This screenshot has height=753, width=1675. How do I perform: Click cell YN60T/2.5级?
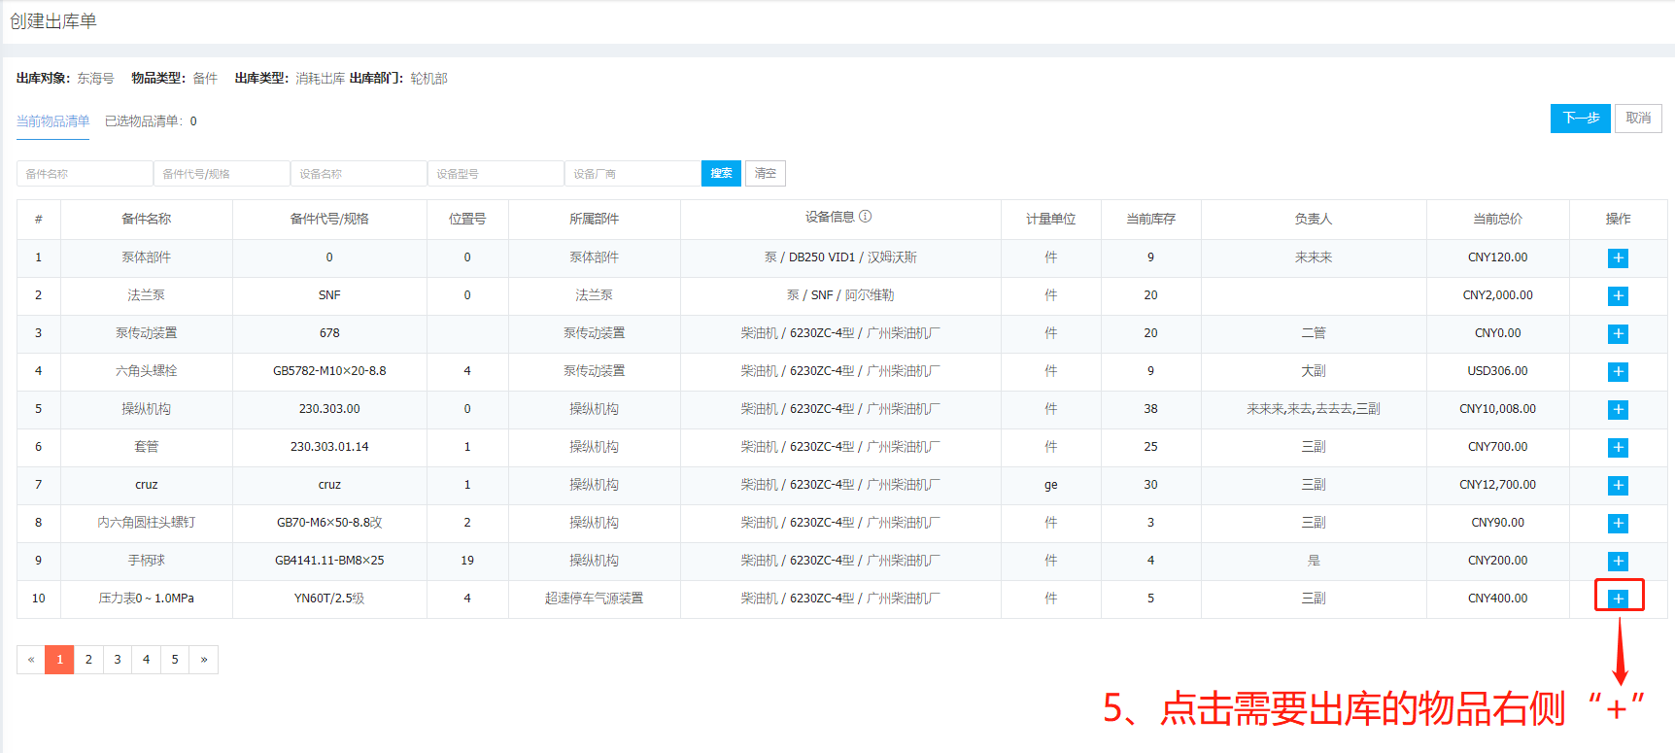(329, 599)
